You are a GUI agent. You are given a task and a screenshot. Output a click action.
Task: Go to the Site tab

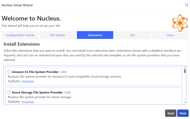133,35
